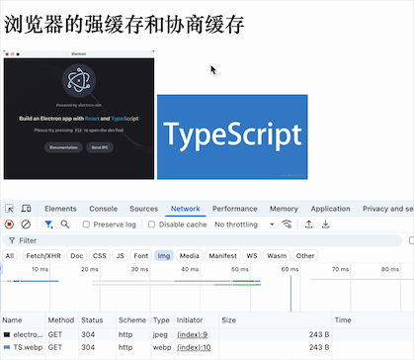The width and height of the screenshot is (414, 360).
Task: Select the TS.webp request row name
Action: tap(28, 347)
